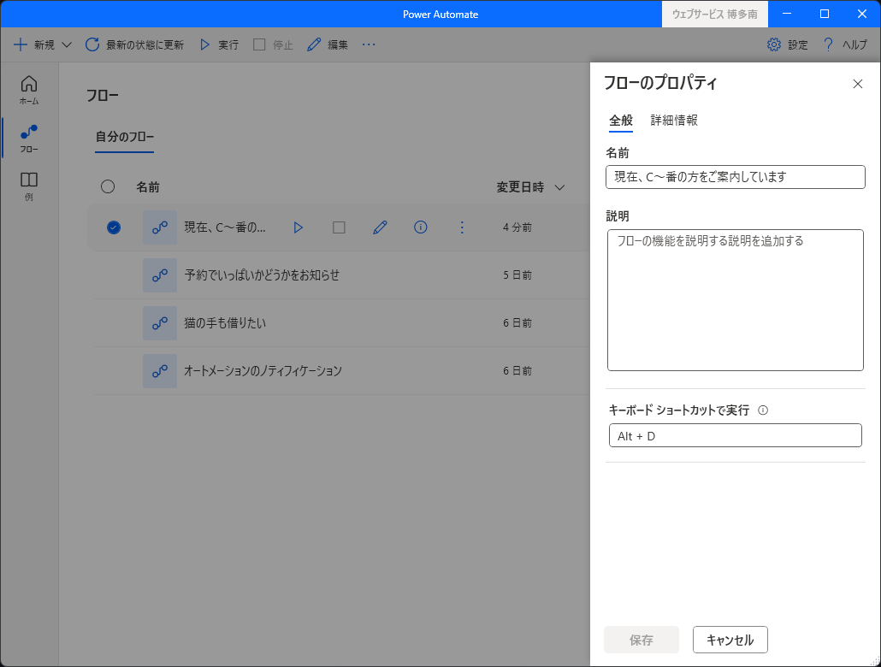Click keyboard shortcut info icon

click(763, 410)
